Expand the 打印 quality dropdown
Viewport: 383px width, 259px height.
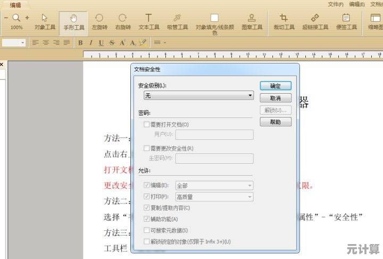coord(214,197)
